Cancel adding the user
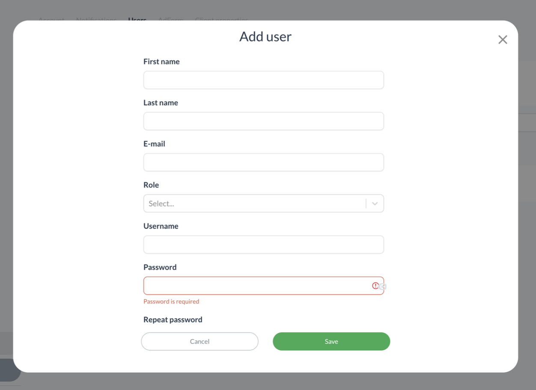This screenshot has width=536, height=390. pyautogui.click(x=200, y=341)
